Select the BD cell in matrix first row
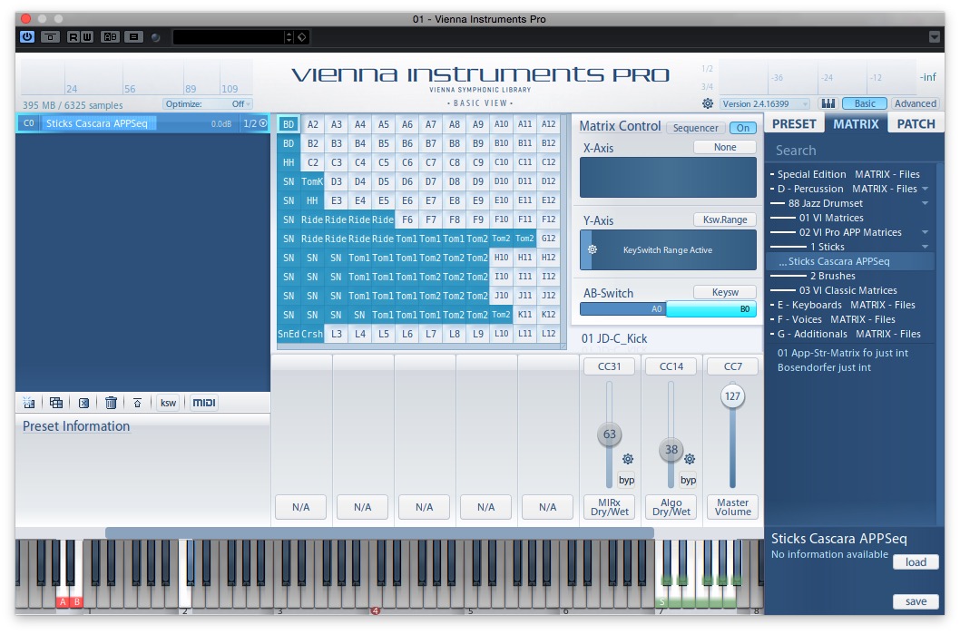 pyautogui.click(x=289, y=124)
